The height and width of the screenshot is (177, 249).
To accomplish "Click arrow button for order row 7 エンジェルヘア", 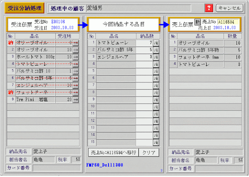I will 76,86.
